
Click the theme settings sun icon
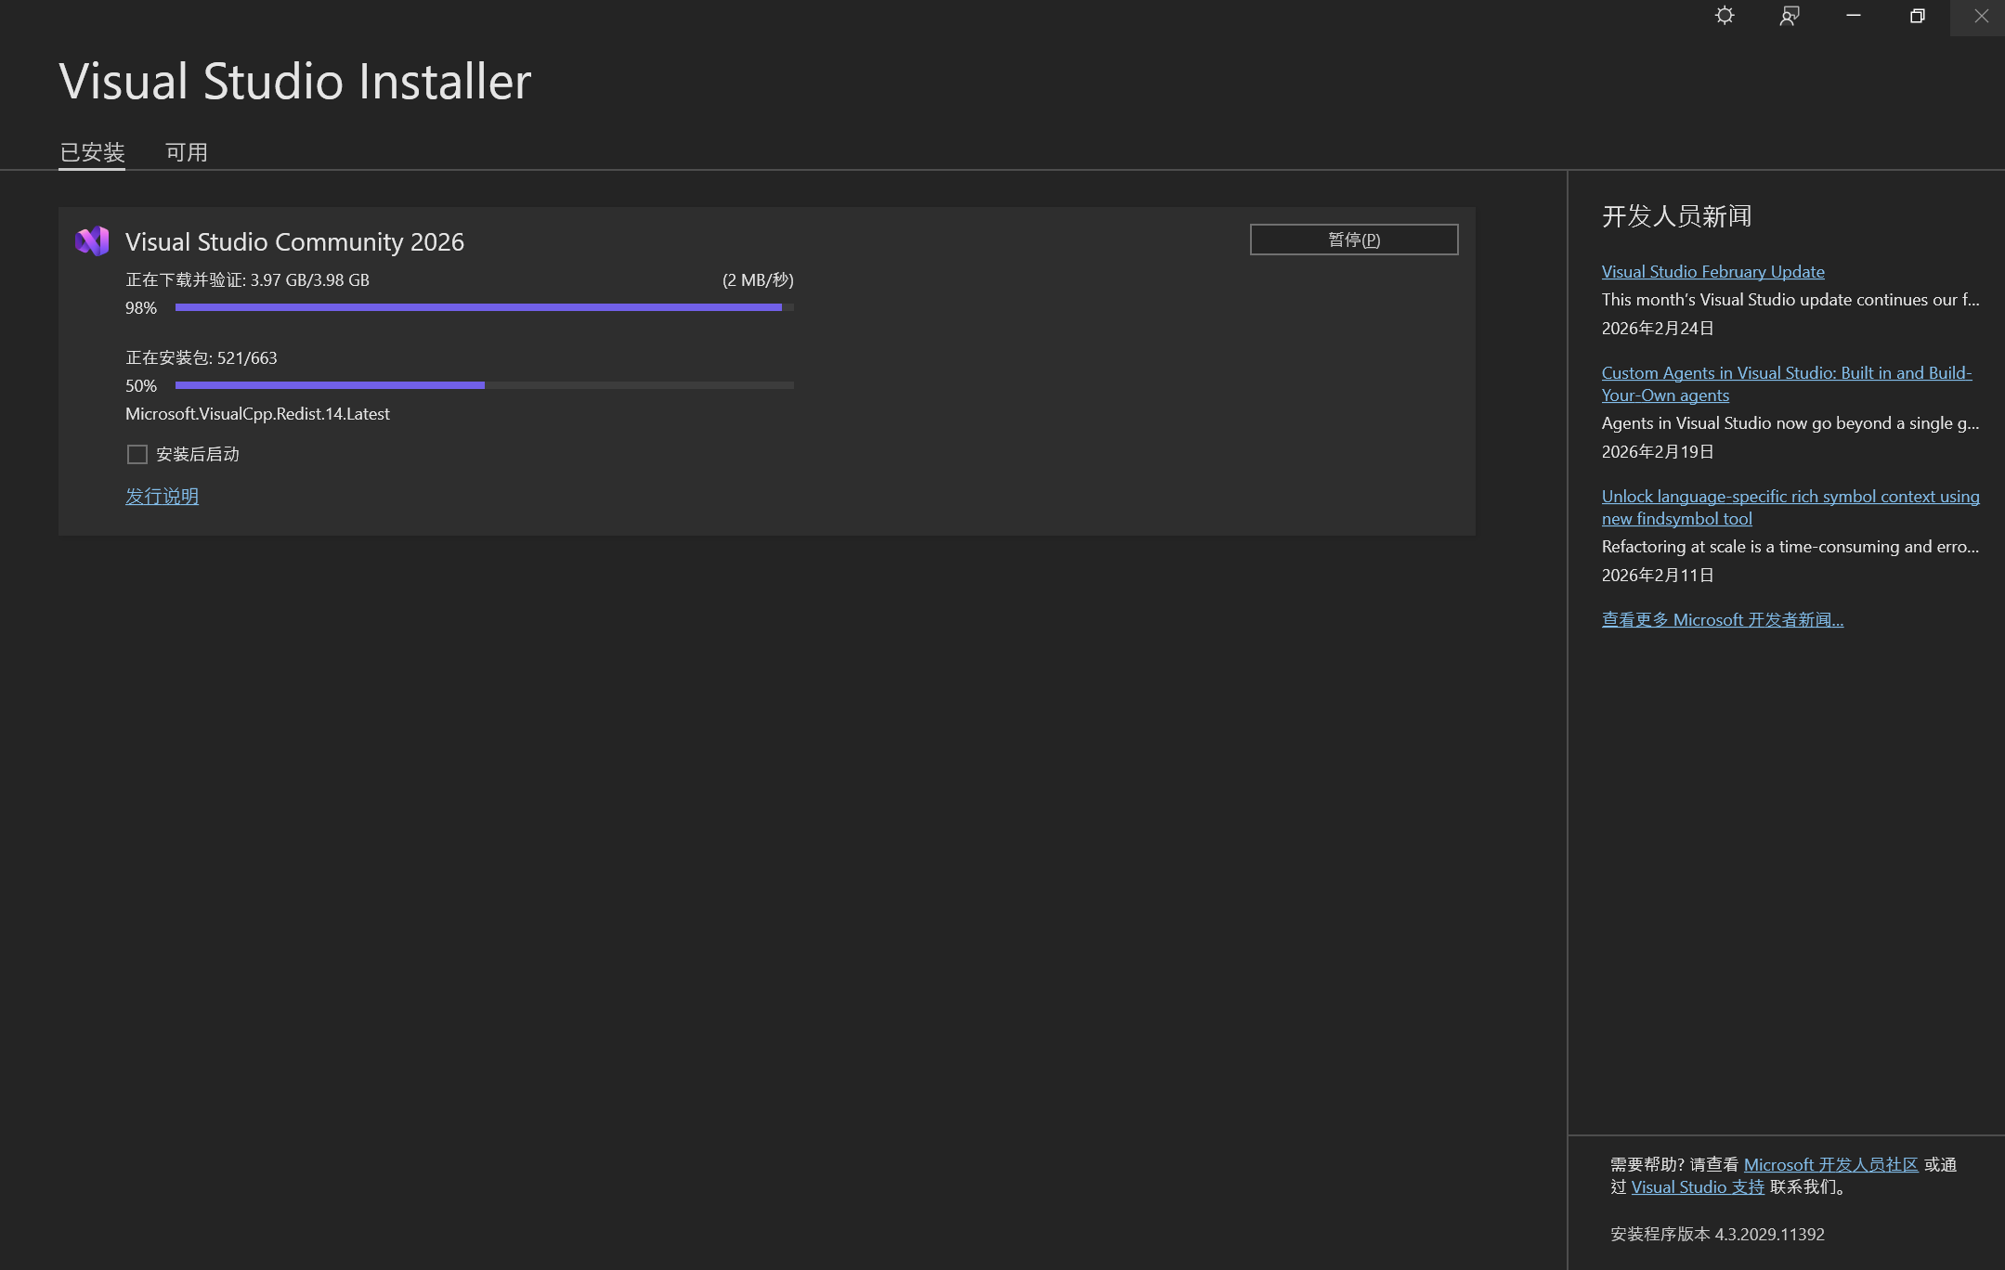coord(1725,16)
